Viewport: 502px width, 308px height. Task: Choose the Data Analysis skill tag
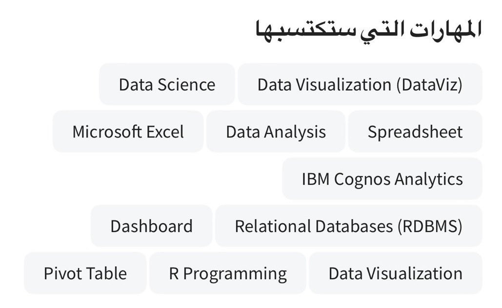coord(276,132)
